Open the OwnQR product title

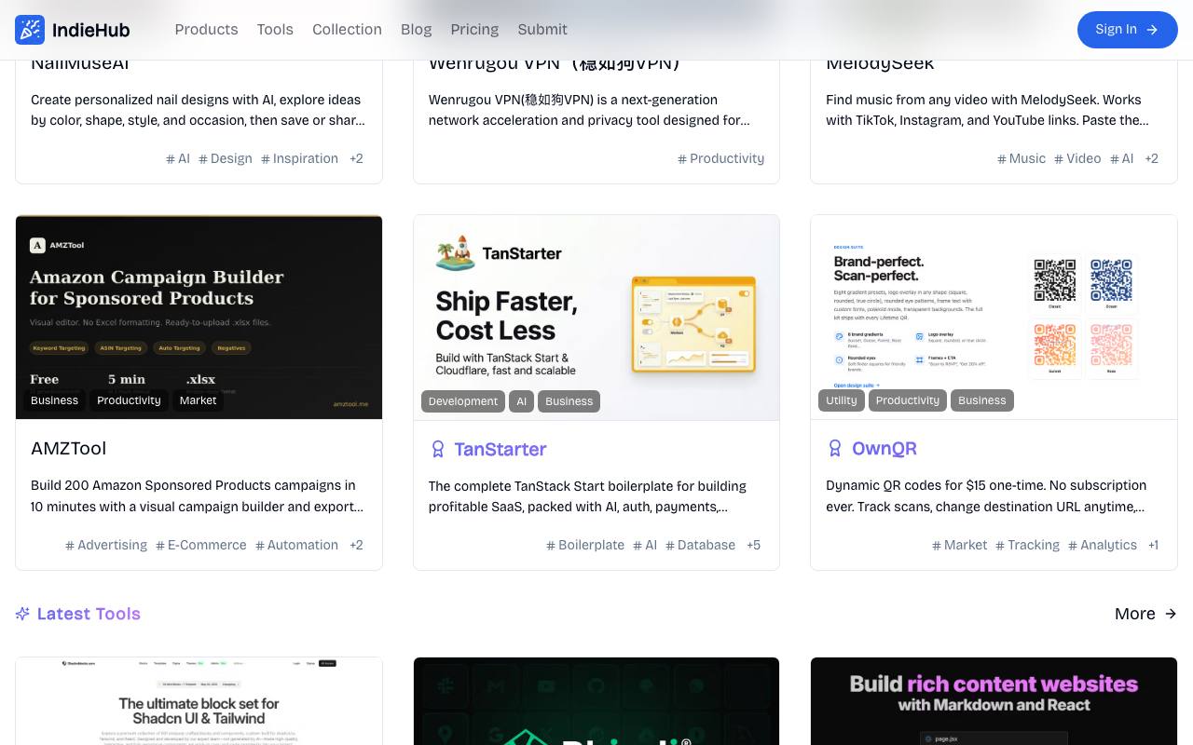[884, 449]
